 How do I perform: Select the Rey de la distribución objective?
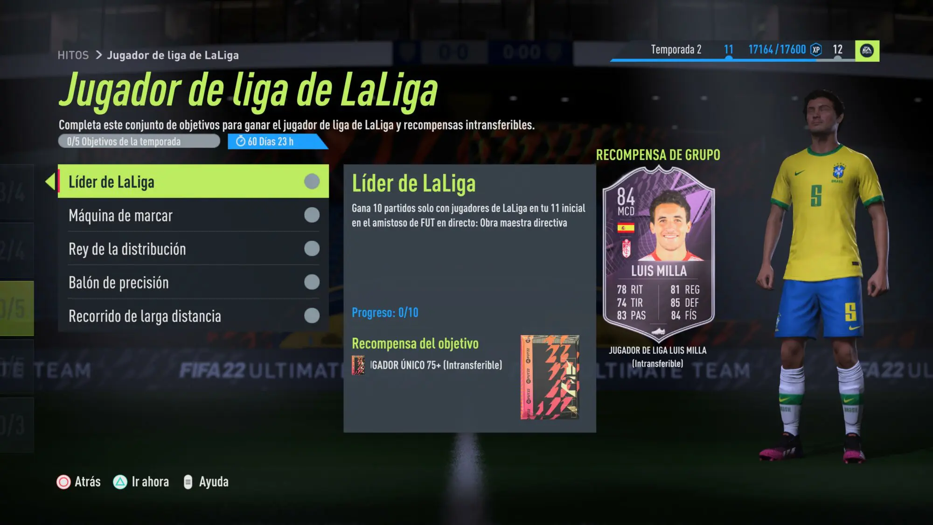(193, 249)
